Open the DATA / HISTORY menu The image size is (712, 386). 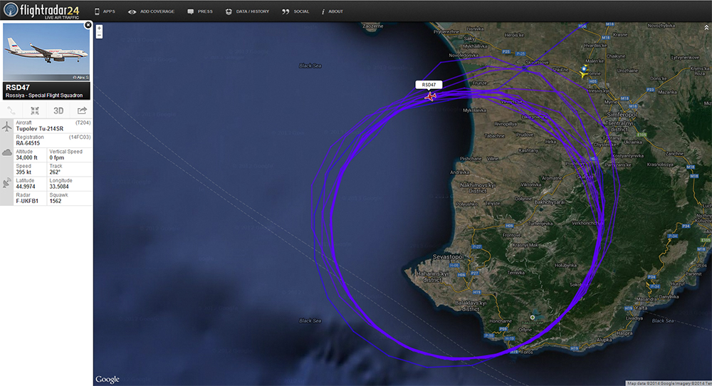pos(253,11)
